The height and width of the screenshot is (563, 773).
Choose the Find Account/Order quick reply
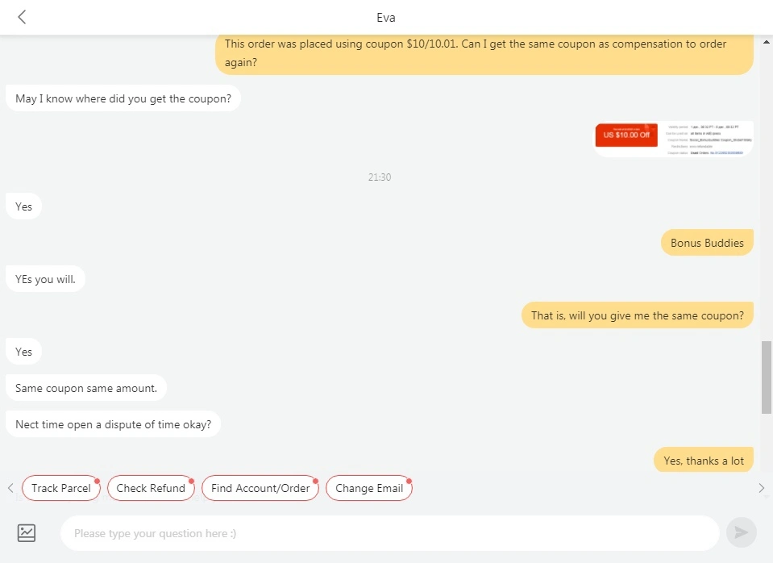pyautogui.click(x=260, y=488)
